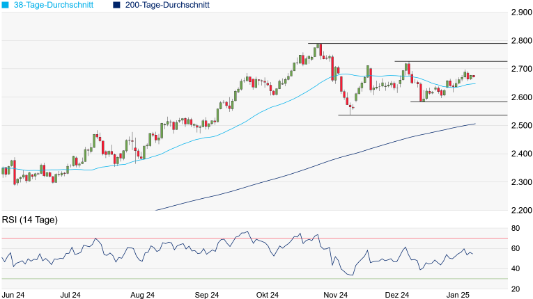This screenshot has width=533, height=299.
Task: Click the last candlestick on the right
Action: (473, 76)
